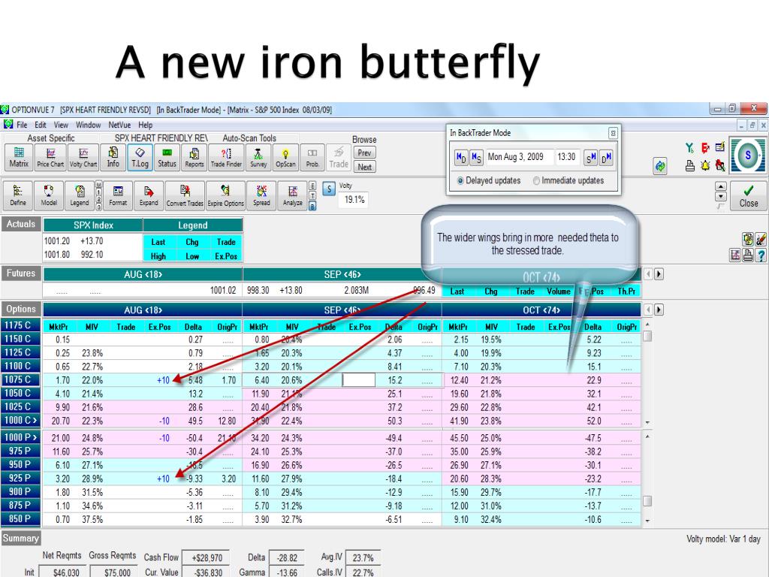
Task: Select Delayed updates radio button
Action: [460, 180]
